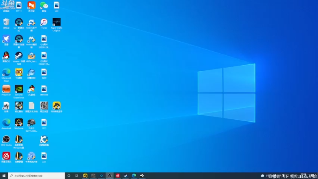Switch to Edge browser in taskbar
Screen dimensions: 318x179
coord(134,176)
